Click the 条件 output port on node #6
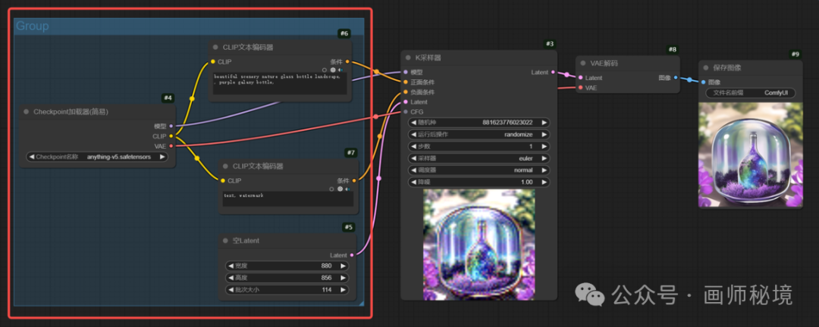The width and height of the screenshot is (819, 327). point(347,61)
